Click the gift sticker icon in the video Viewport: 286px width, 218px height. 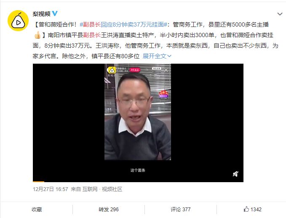(x=163, y=94)
